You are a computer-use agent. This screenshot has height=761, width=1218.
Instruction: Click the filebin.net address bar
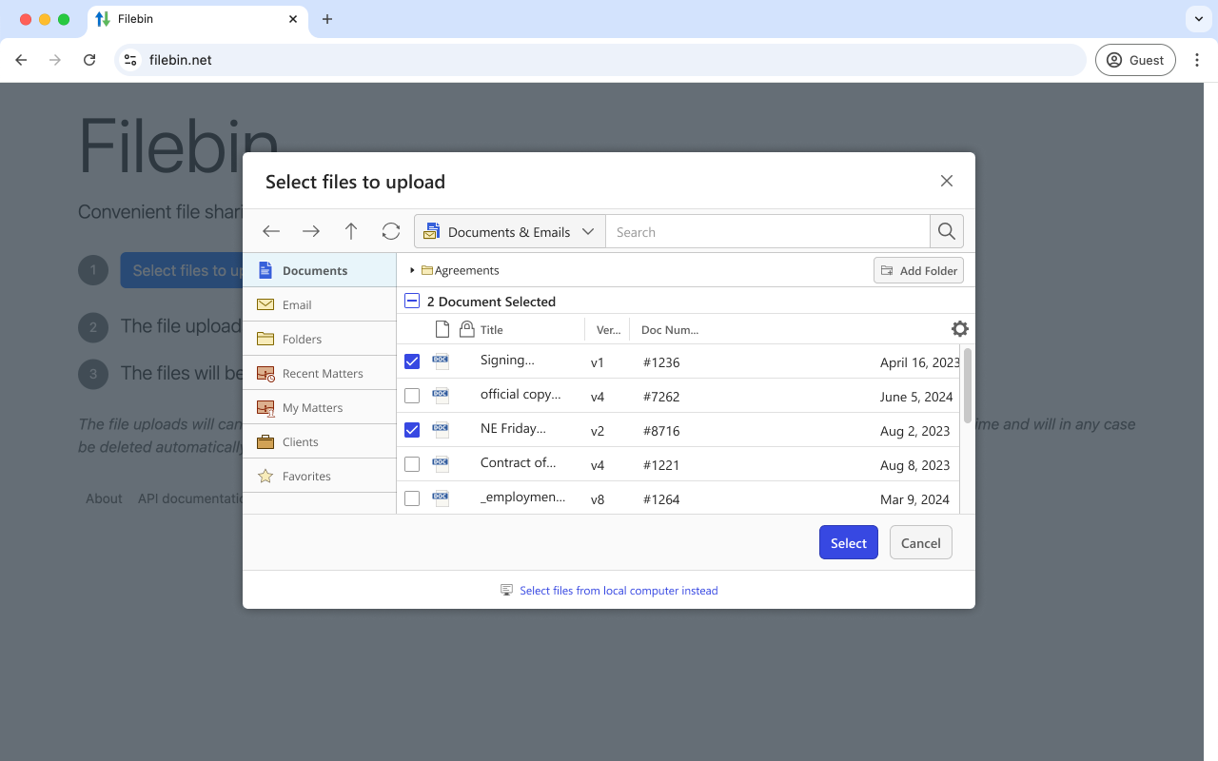600,60
